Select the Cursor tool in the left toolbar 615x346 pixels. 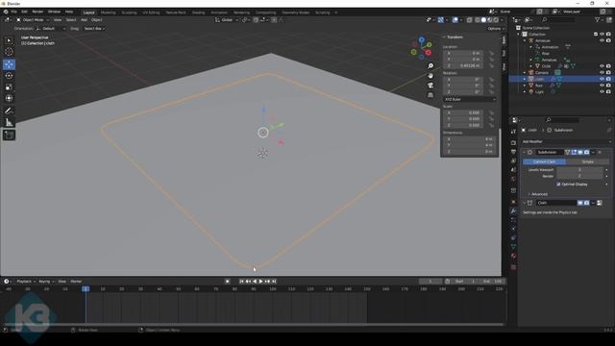click(x=9, y=52)
